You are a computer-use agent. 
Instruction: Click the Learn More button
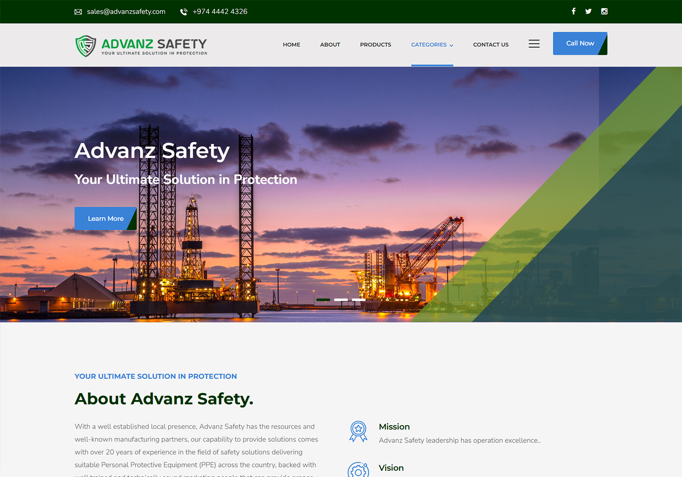[x=105, y=219]
